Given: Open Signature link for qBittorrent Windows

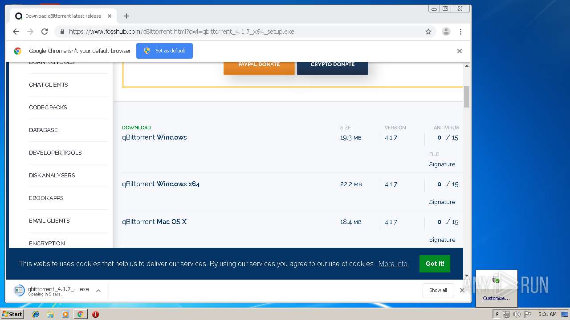Looking at the screenshot, I should 442,164.
